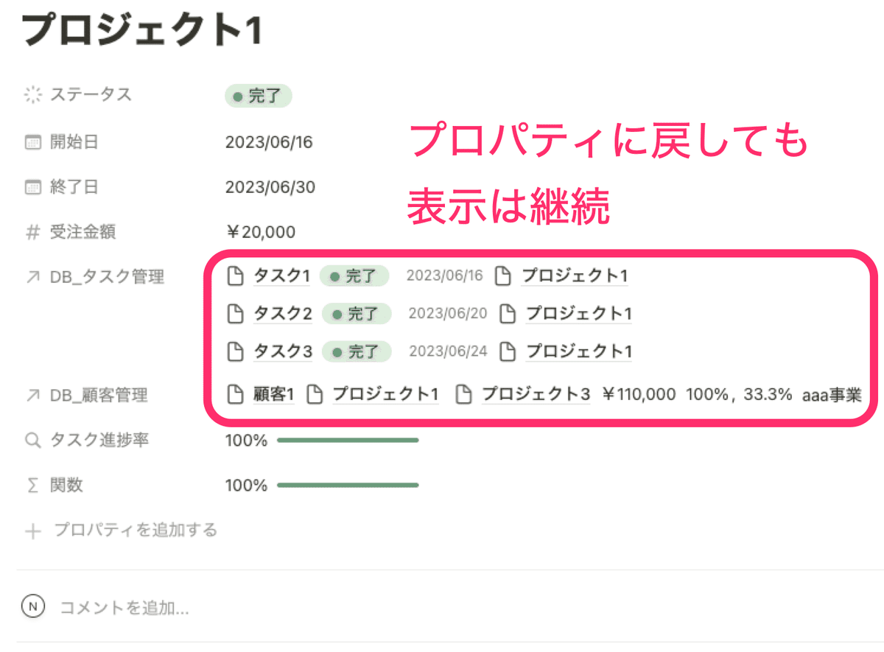Screen dimensions: 884x652
Task: Select the 完了 status tag next to タスク3
Action: (x=357, y=351)
